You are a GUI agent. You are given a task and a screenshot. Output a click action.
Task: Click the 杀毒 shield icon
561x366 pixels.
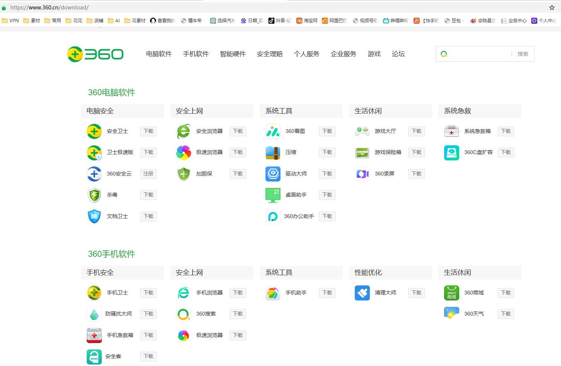click(x=94, y=195)
